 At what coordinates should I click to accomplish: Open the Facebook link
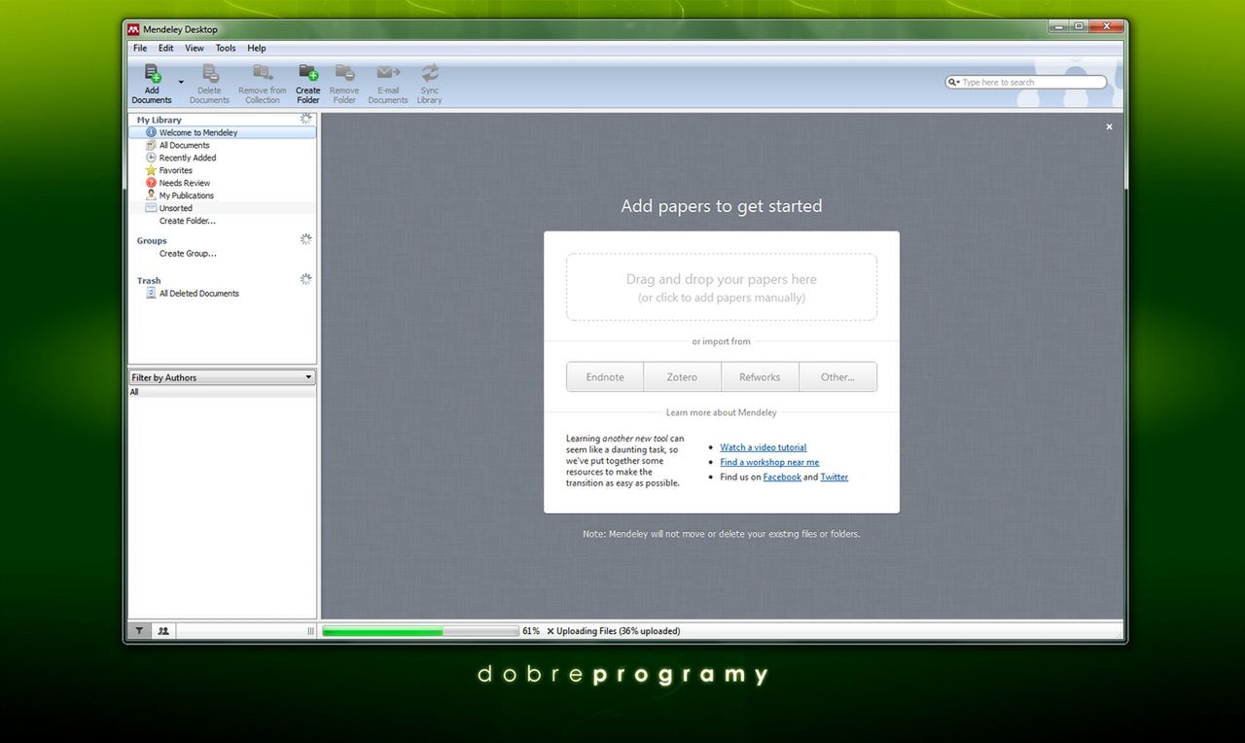tap(782, 478)
